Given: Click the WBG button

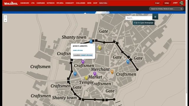Looking at the screenshot, I should tap(167, 3).
